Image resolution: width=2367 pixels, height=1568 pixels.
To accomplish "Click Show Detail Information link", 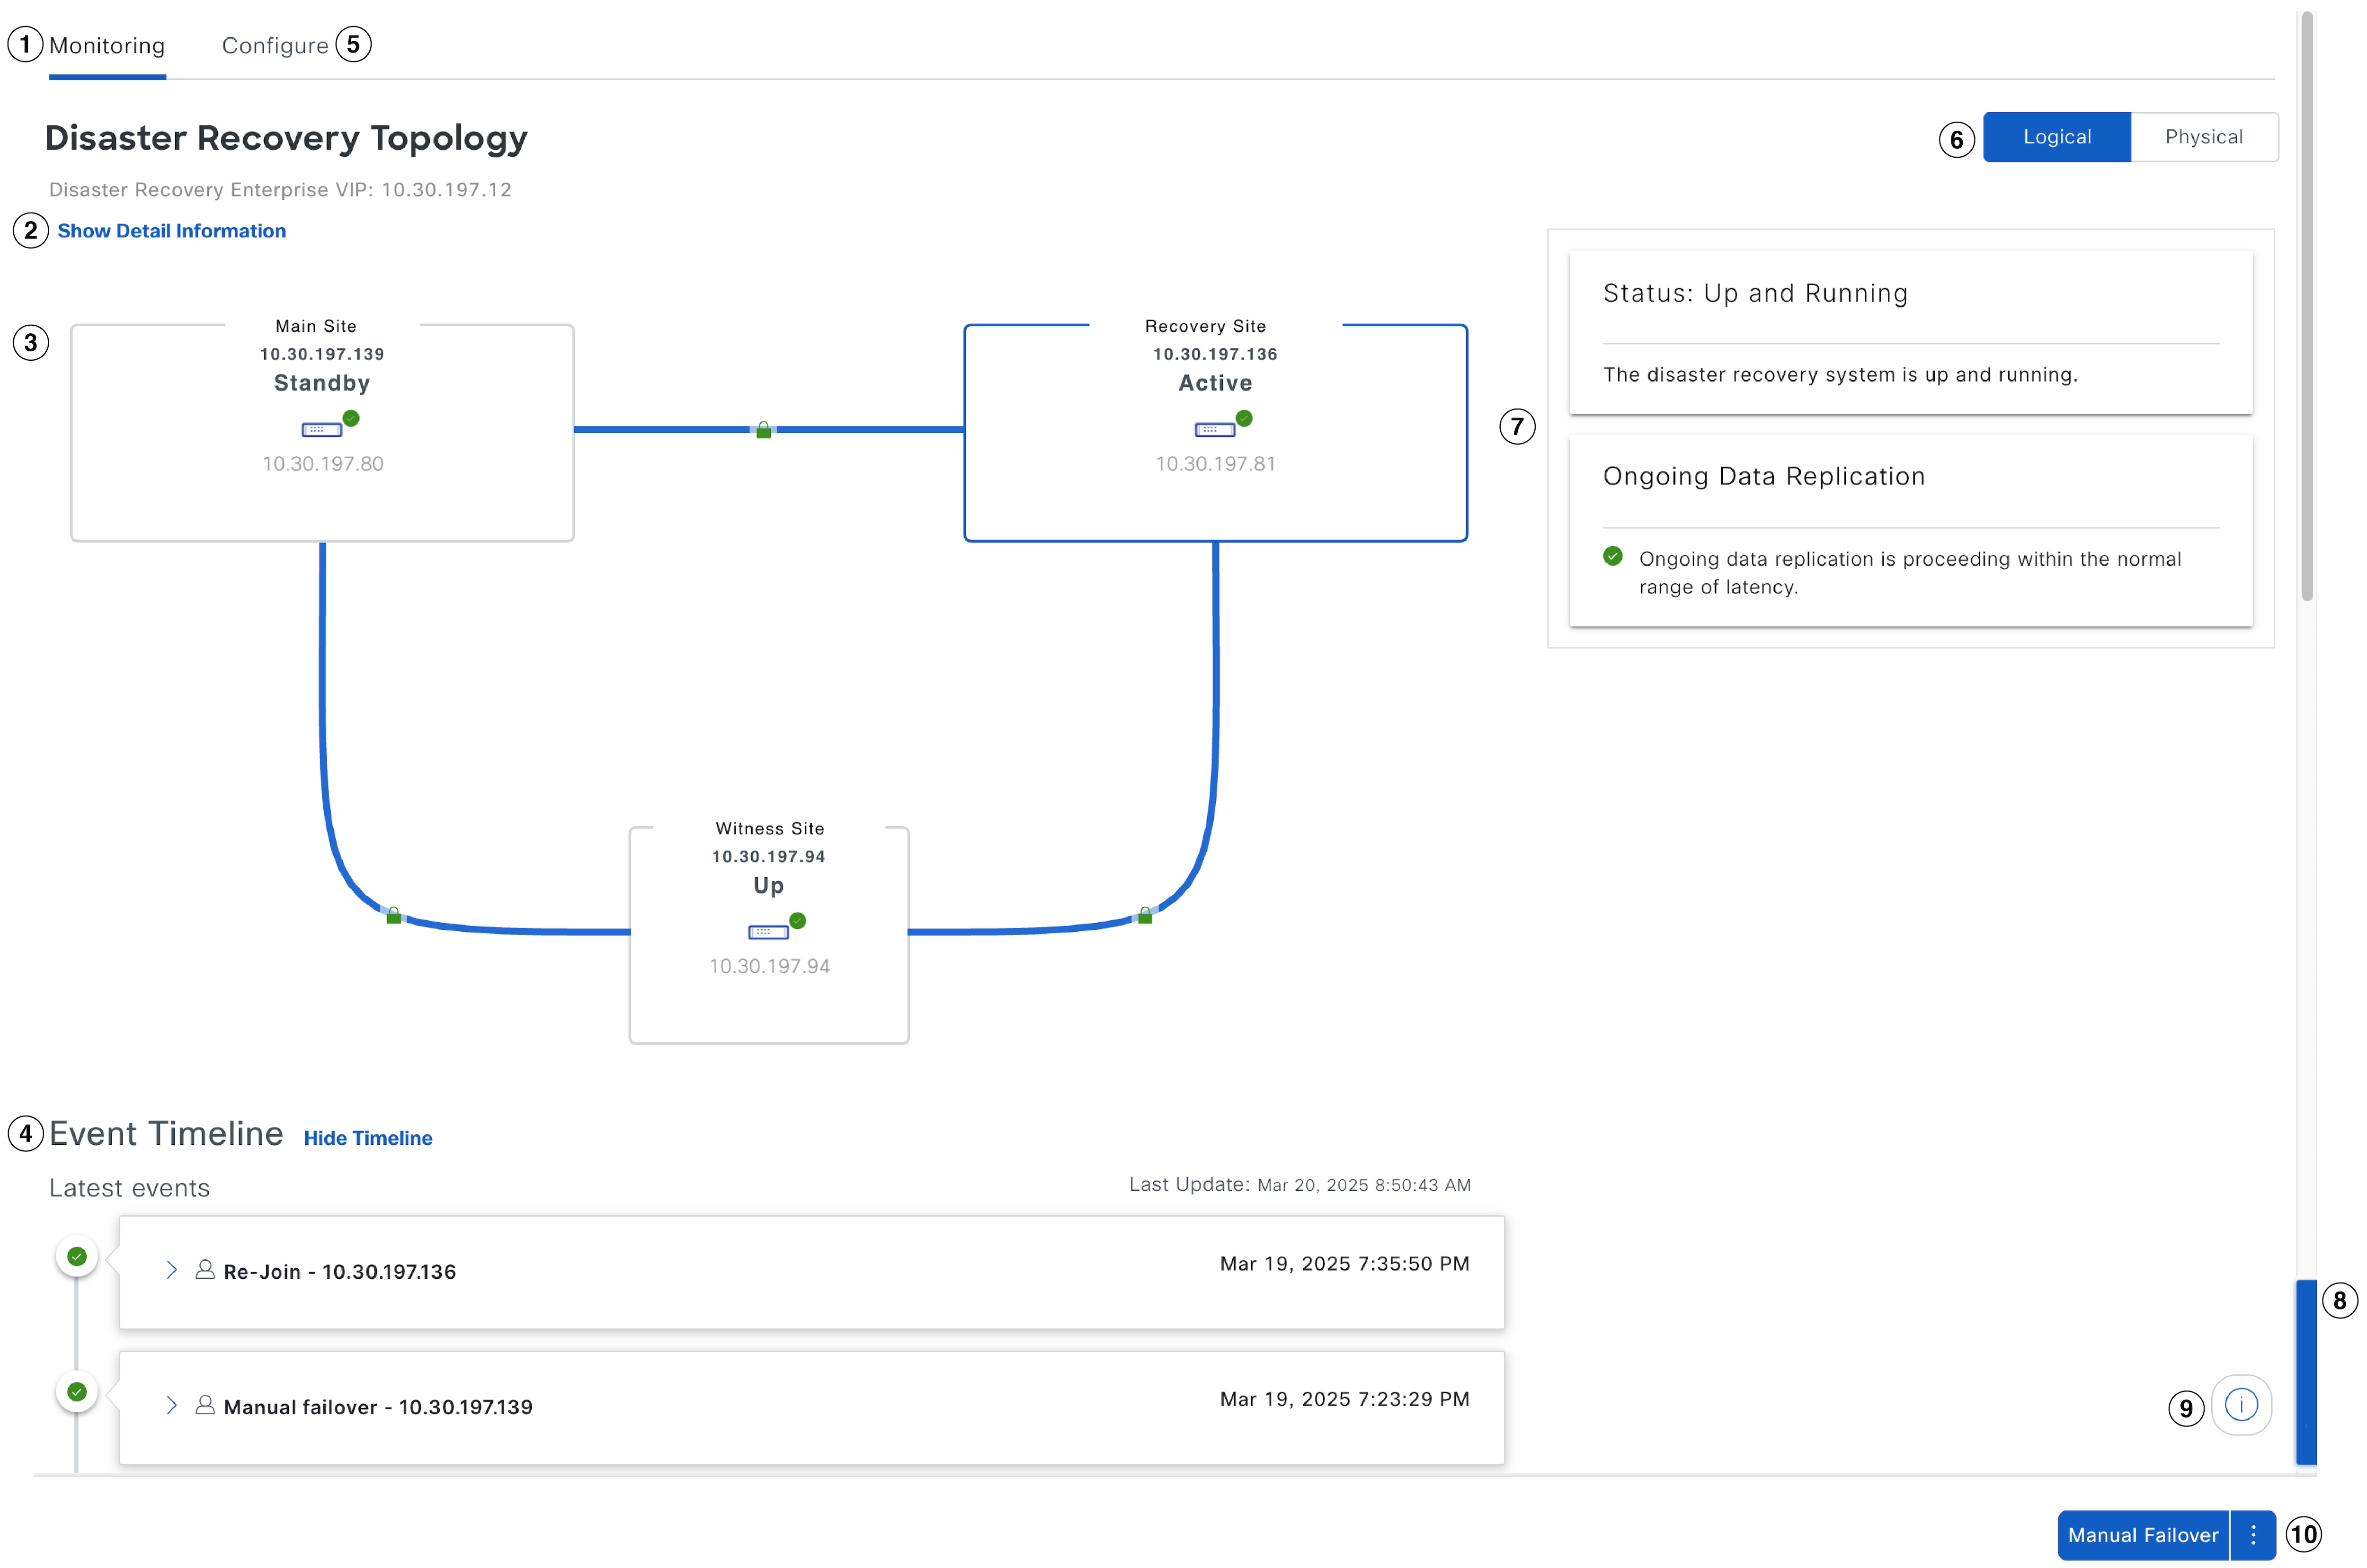I will coord(171,231).
